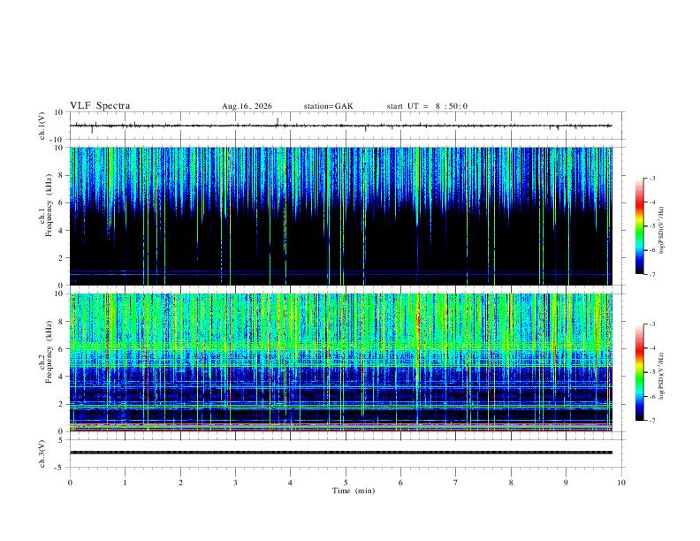Click the Aug.16, 2026 date label
Viewport: 700px width, 541px height.
247,106
